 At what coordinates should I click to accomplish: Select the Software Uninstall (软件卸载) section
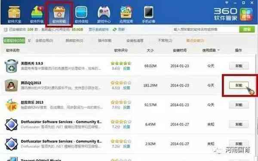point(59,15)
